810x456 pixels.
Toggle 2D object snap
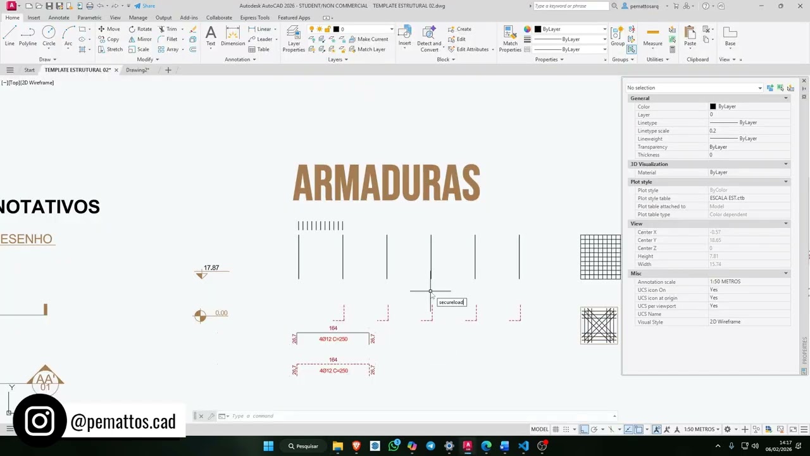(639, 429)
